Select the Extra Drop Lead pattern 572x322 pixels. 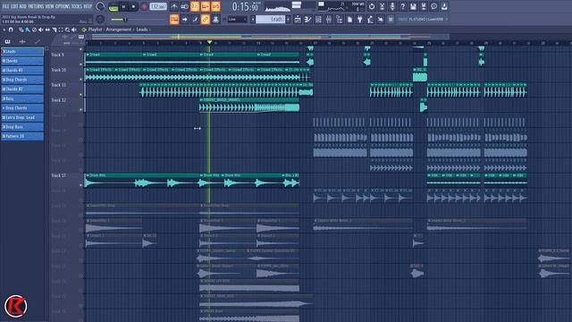(22, 117)
